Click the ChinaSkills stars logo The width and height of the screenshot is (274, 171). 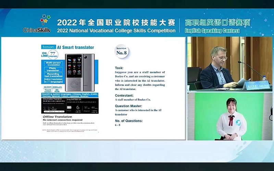[45, 20]
